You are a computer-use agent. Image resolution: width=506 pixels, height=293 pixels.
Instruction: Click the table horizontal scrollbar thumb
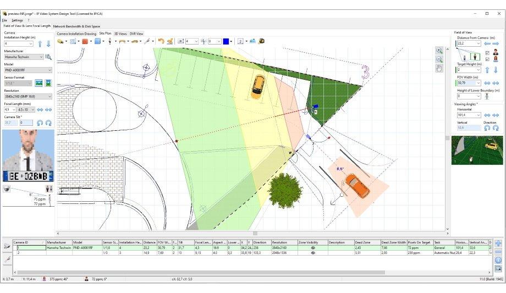200,272
